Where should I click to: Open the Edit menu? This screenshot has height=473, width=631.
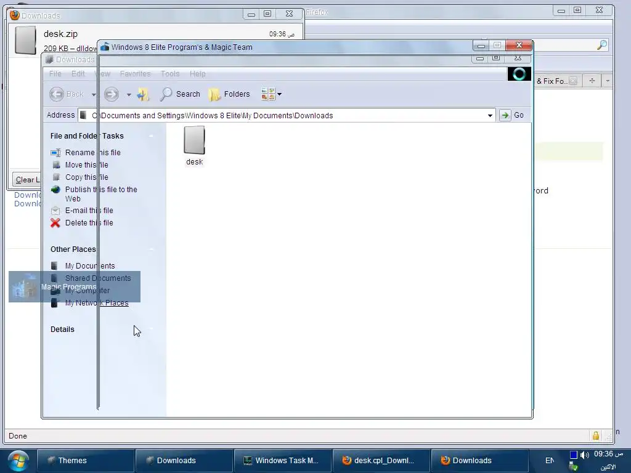click(x=78, y=74)
